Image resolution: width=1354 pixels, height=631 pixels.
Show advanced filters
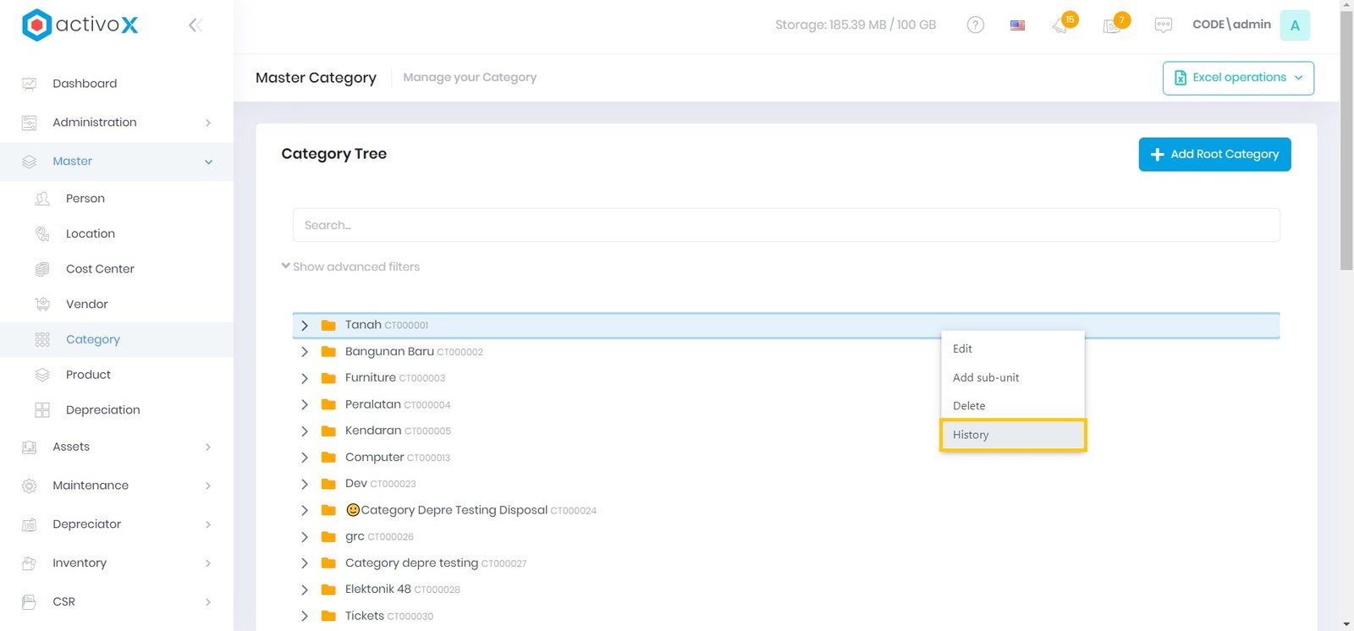(x=350, y=266)
